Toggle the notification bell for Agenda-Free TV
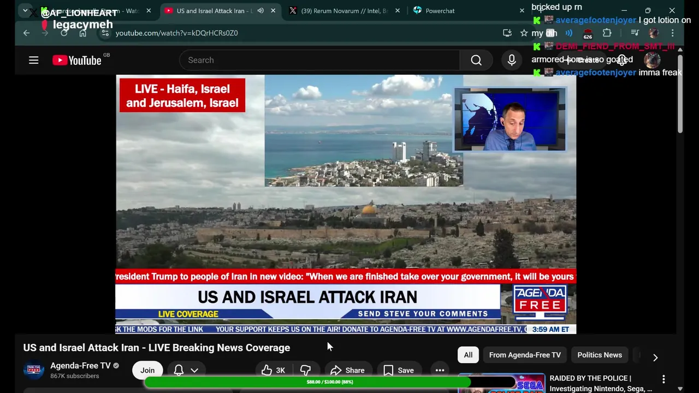The width and height of the screenshot is (699, 393). point(179,370)
